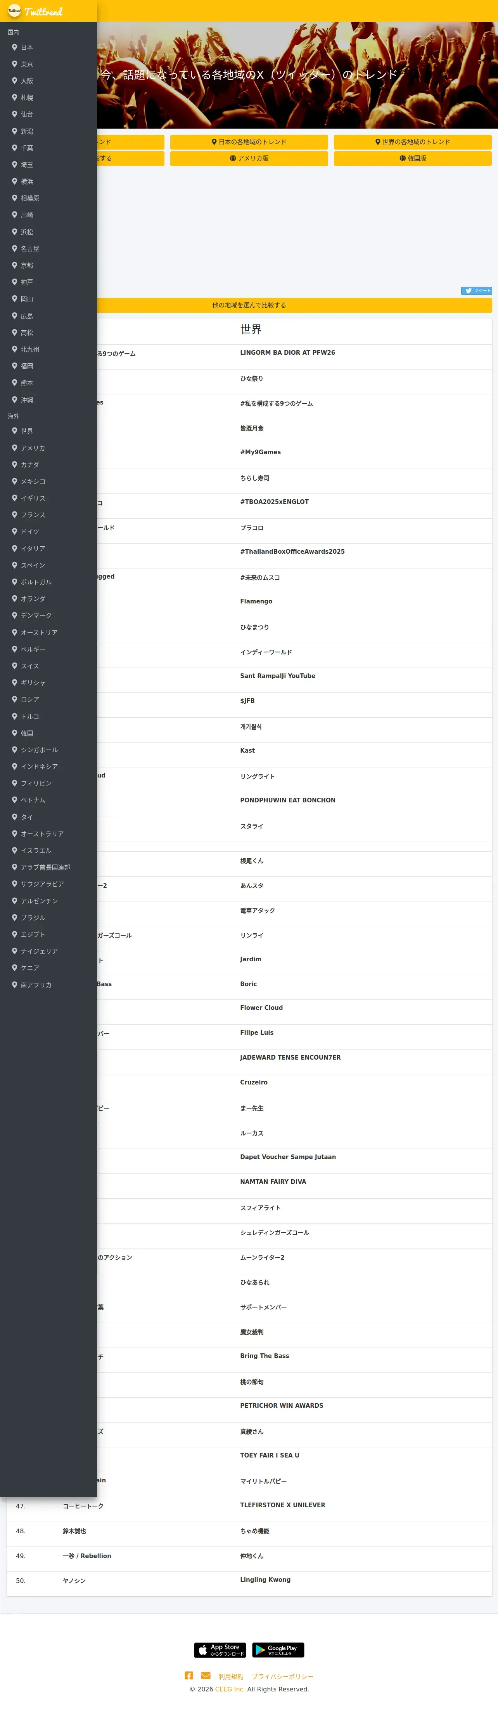Open the 利用規約 footer link
This screenshot has height=1719, width=498.
[231, 1676]
